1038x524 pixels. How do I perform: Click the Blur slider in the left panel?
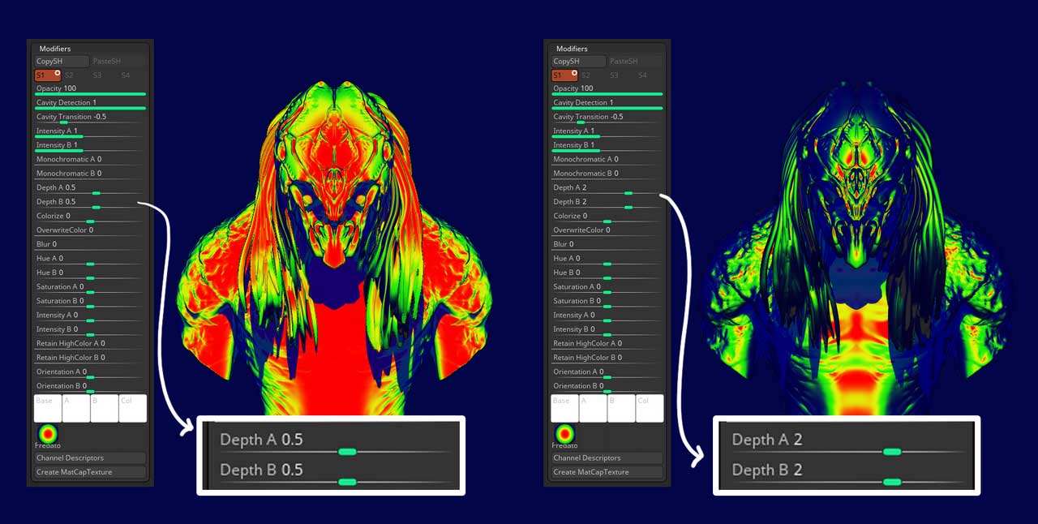(90, 245)
